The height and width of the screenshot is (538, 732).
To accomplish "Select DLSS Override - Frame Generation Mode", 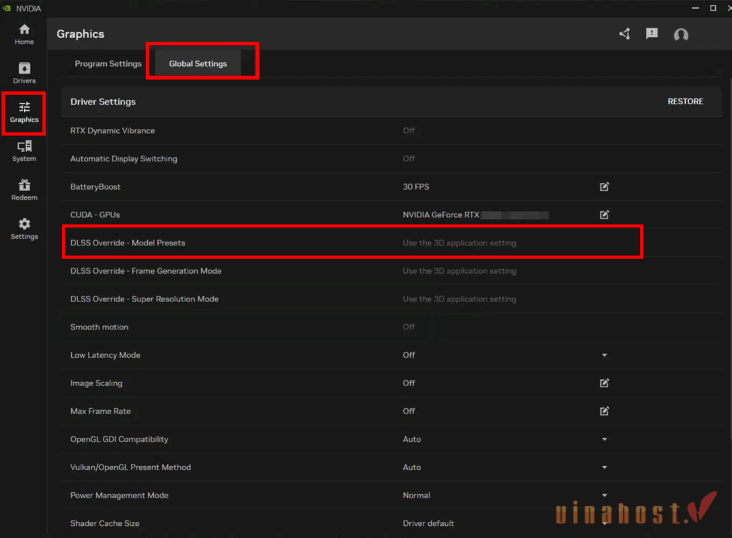I will (391, 271).
